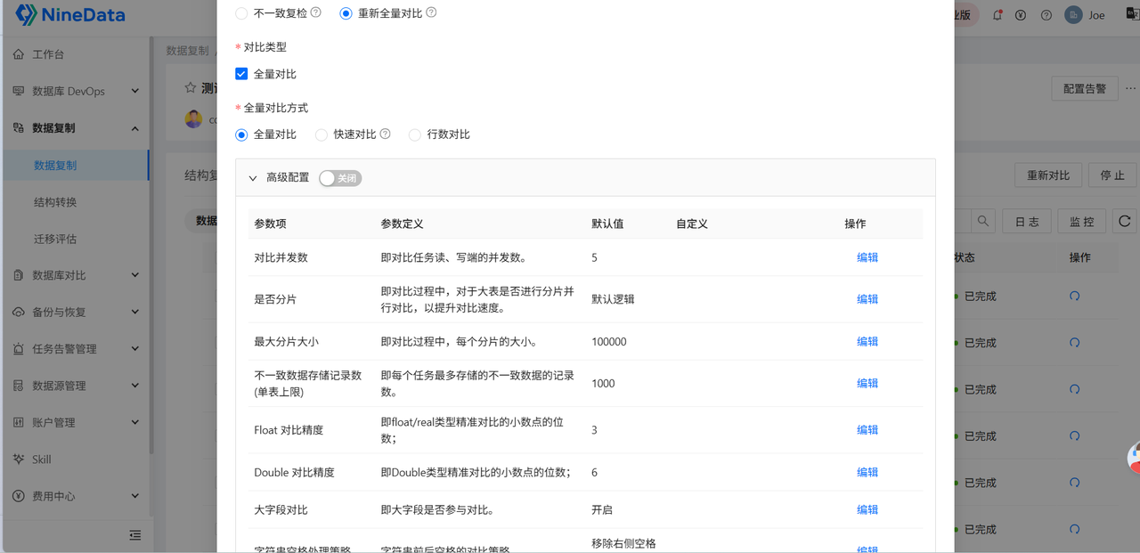1140x553 pixels.
Task: Click 编辑 for 对比并发数 row
Action: pos(867,257)
